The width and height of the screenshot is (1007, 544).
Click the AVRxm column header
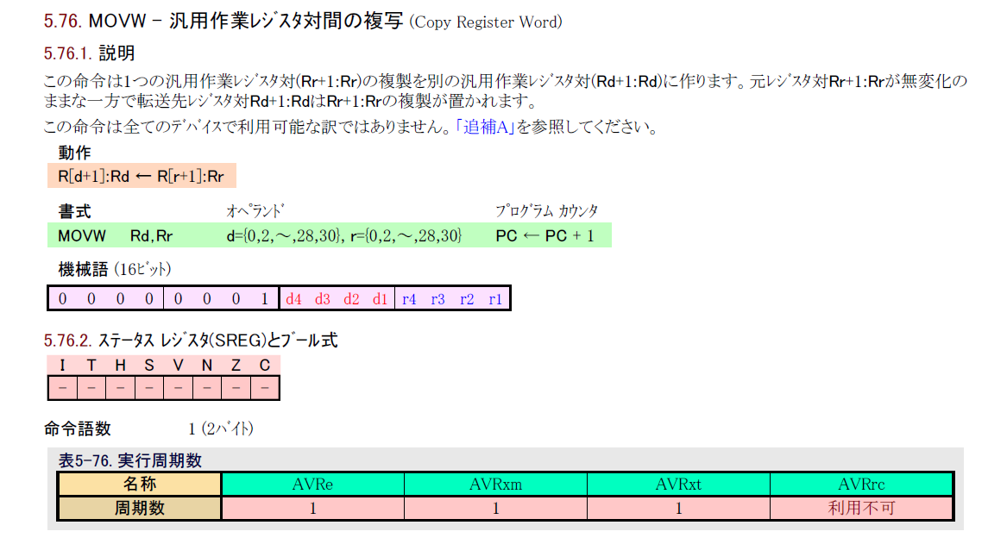coord(495,485)
